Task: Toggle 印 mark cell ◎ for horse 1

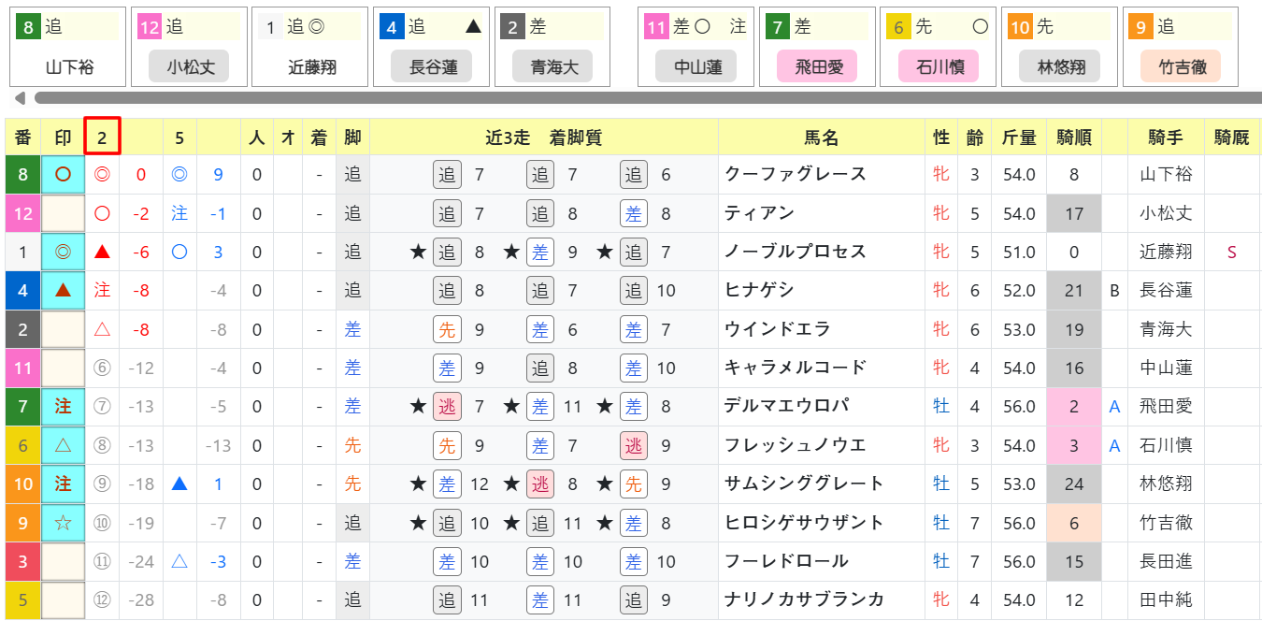Action: [x=63, y=252]
